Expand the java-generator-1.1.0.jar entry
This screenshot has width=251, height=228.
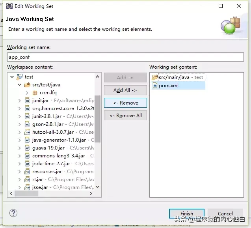20,140
